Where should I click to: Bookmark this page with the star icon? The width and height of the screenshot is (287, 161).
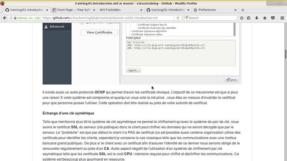242,18
